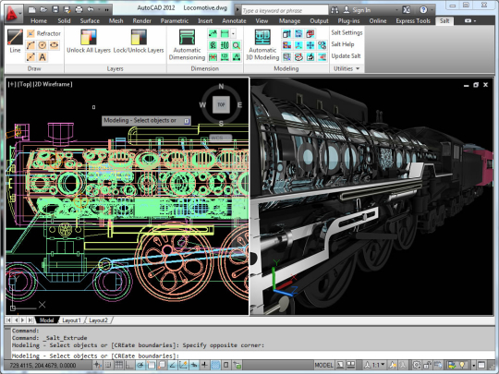This screenshot has width=499, height=374.
Task: Open the [2D Wireframe] visual style menu
Action: tap(53, 84)
